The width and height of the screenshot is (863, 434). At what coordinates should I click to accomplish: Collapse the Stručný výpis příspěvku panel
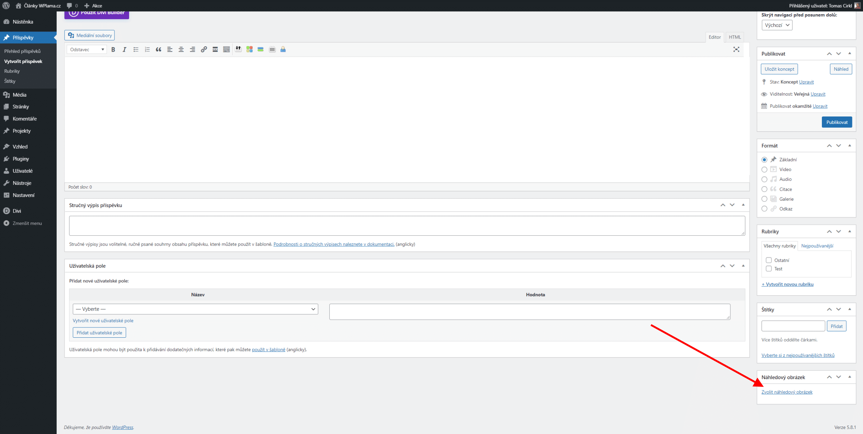743,205
